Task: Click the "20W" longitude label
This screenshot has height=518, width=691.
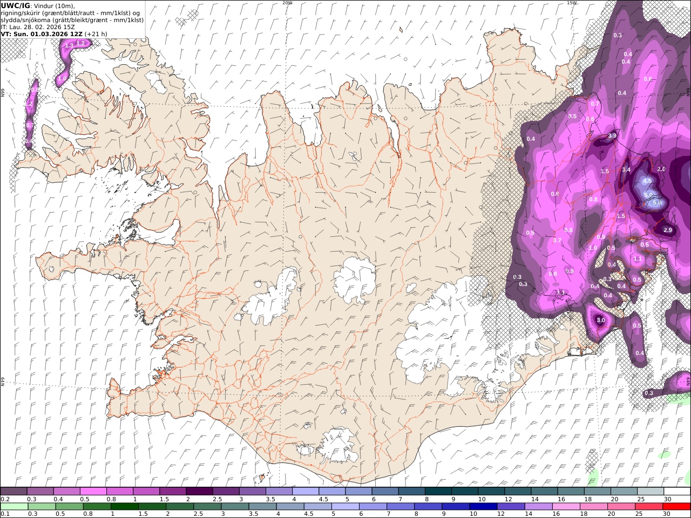Action: (x=287, y=3)
